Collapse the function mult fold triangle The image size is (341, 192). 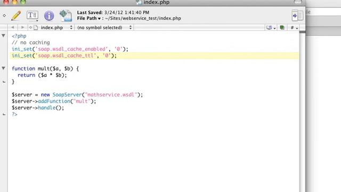tap(4, 68)
